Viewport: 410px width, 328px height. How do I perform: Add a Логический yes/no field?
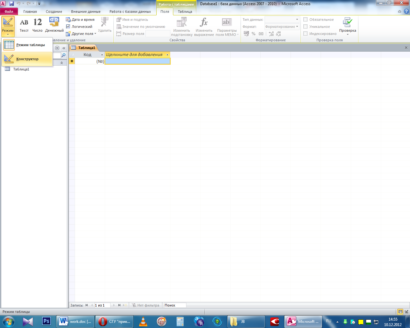point(79,27)
